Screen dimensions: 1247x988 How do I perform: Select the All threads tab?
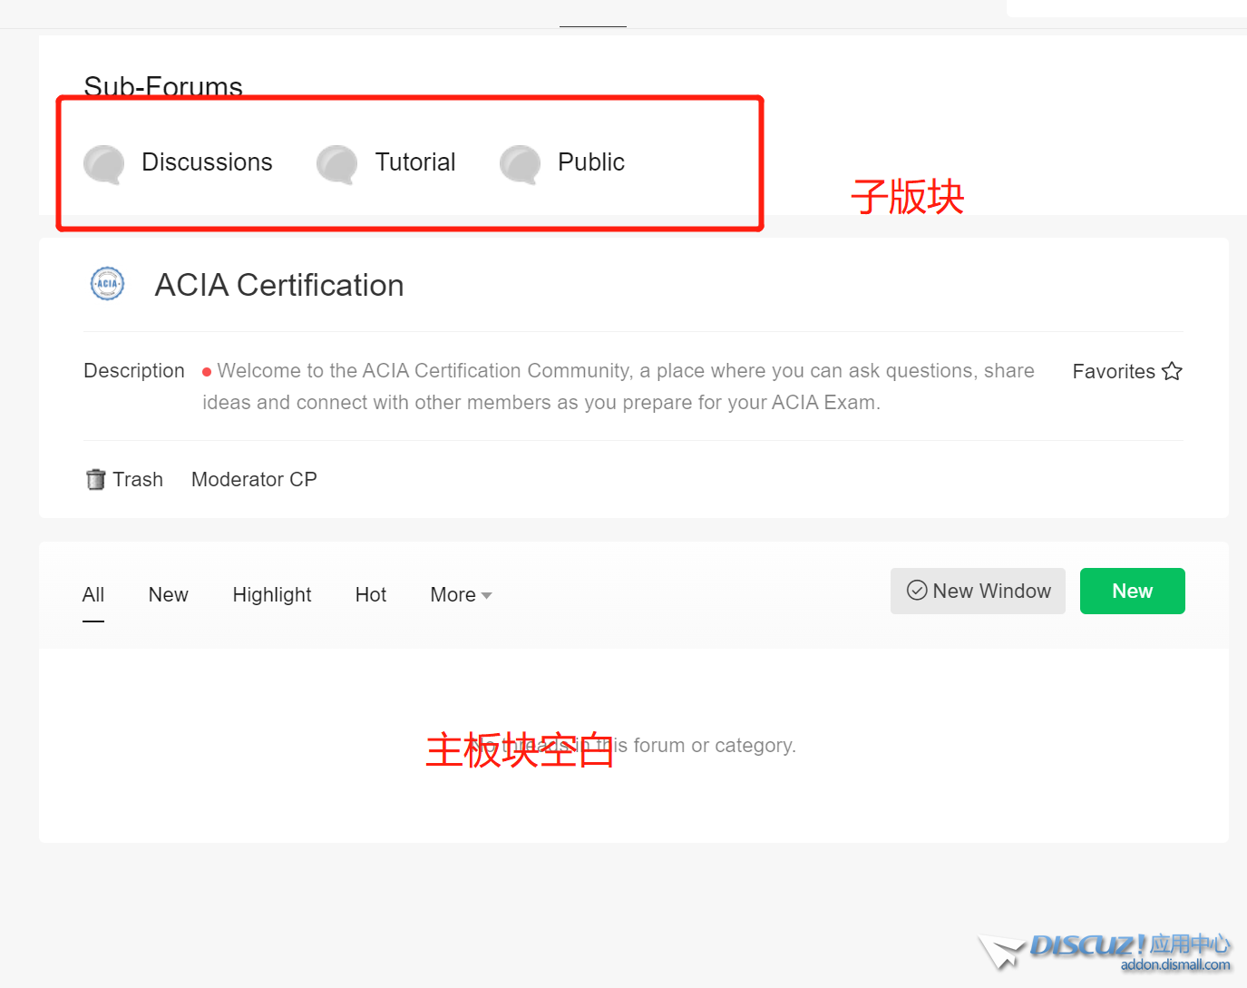pyautogui.click(x=93, y=595)
